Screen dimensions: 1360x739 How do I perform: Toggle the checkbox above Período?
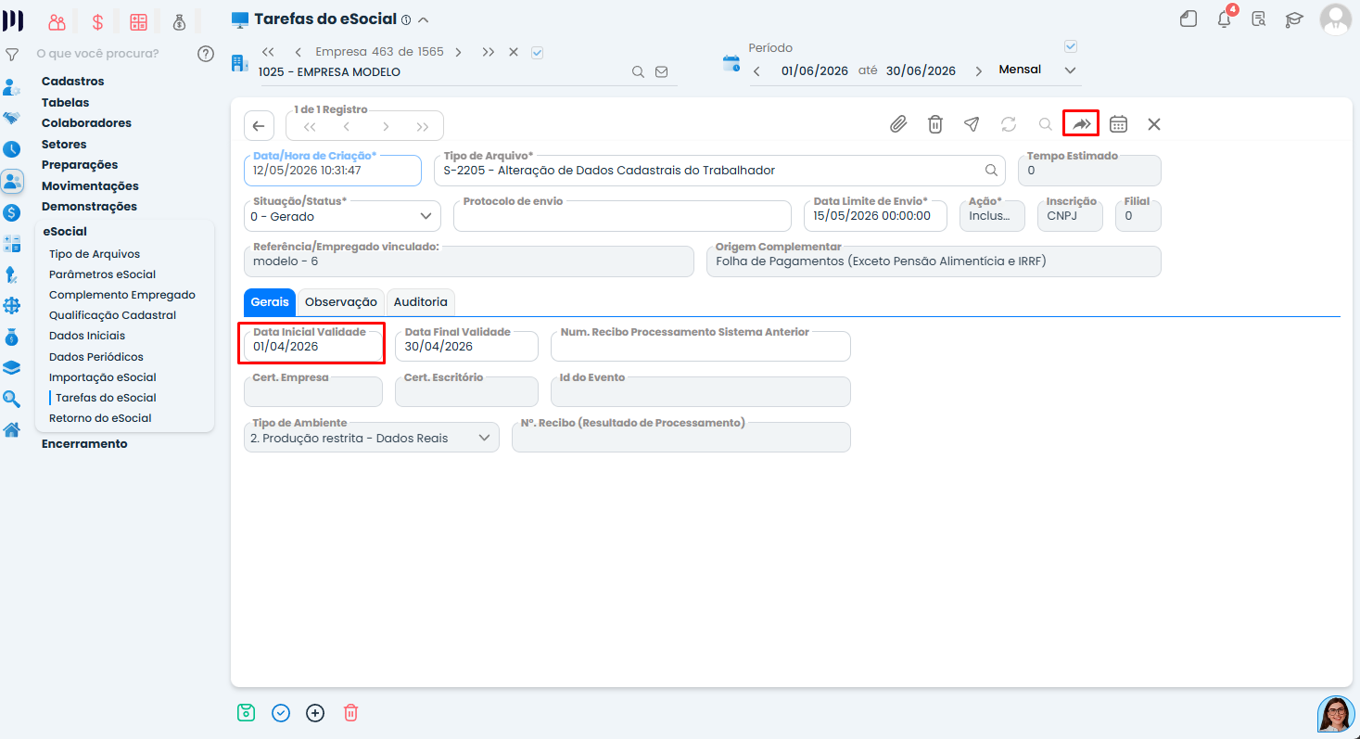pos(1071,46)
